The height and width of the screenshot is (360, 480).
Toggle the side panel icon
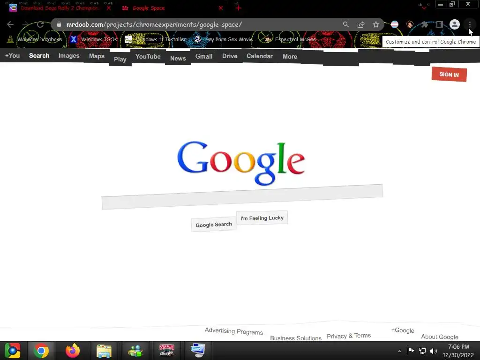[440, 24]
